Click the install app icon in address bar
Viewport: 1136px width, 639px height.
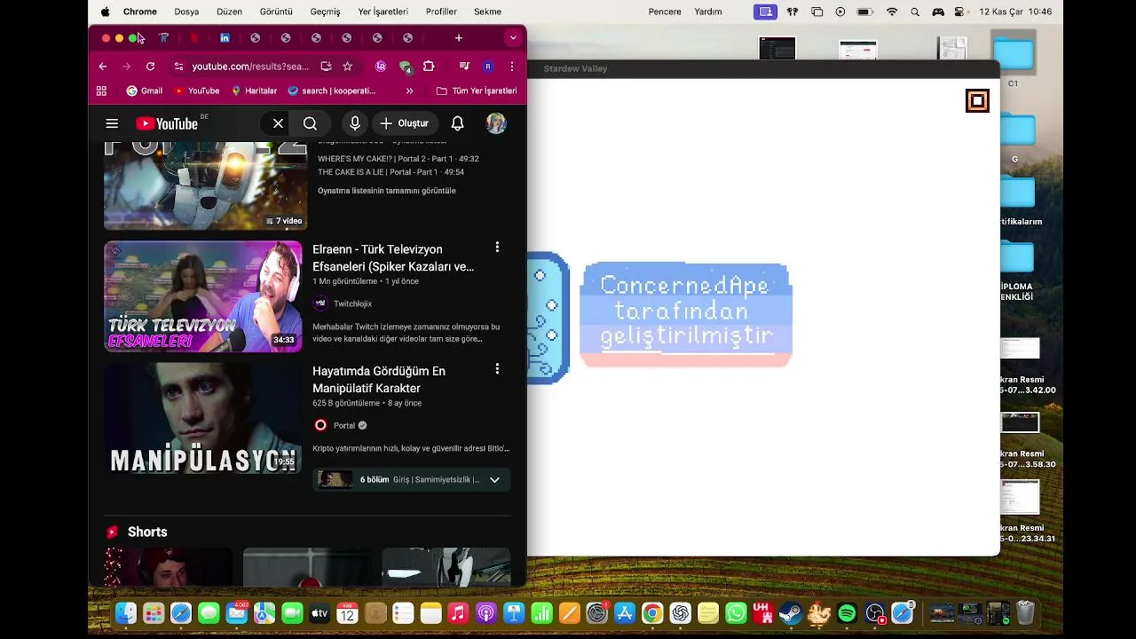[x=326, y=66]
